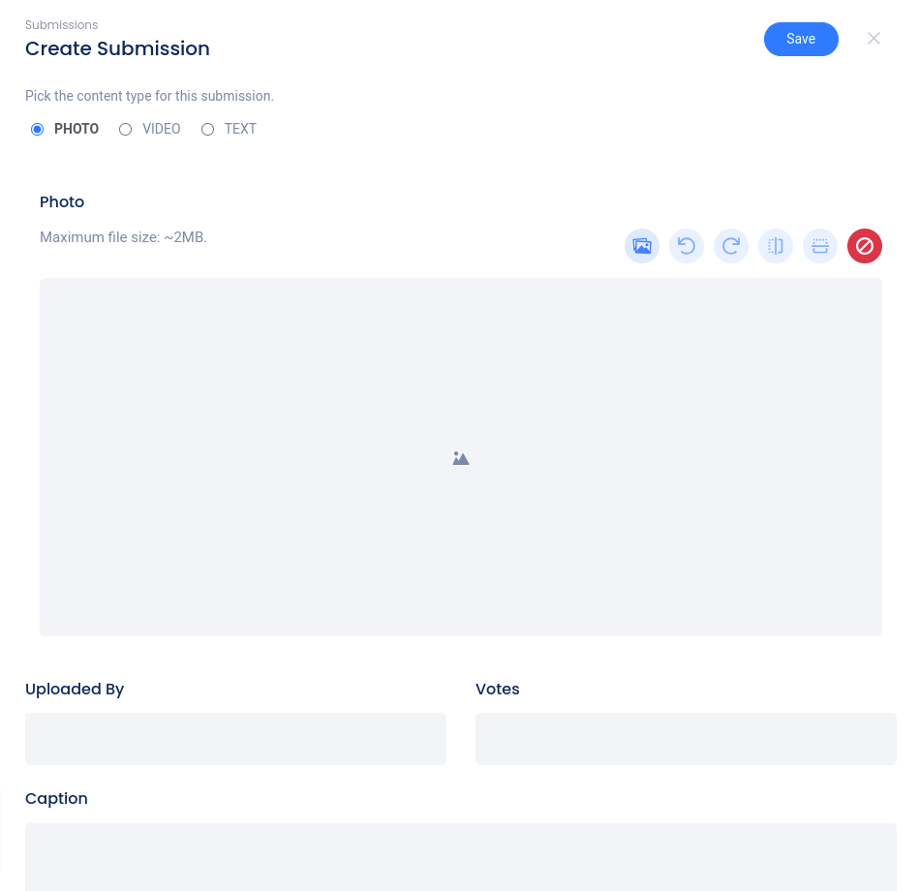Focus the Uploaded By input field
Screen dimensions: 919x891
tap(235, 739)
